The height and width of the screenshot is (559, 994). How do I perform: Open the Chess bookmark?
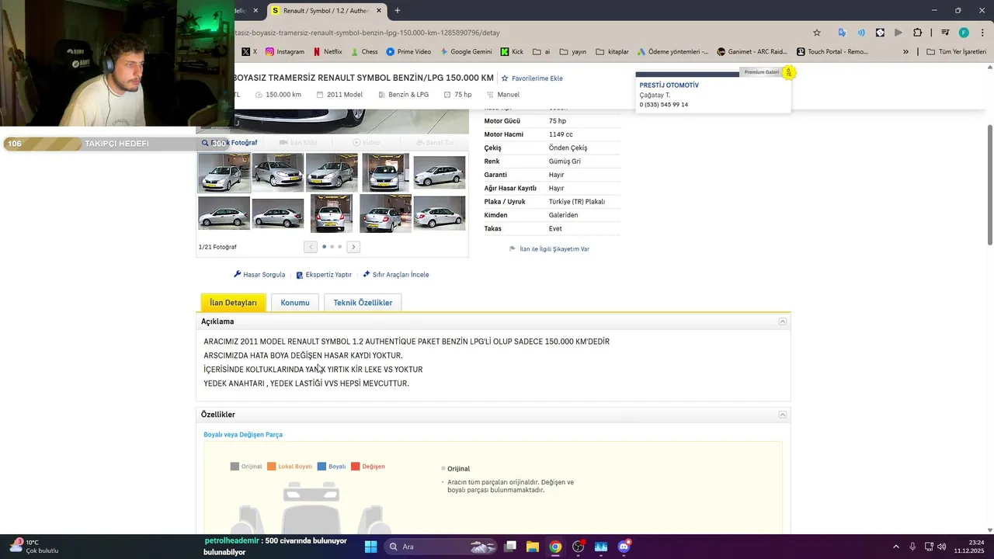[364, 52]
